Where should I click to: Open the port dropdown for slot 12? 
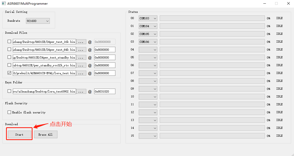pos(148,112)
